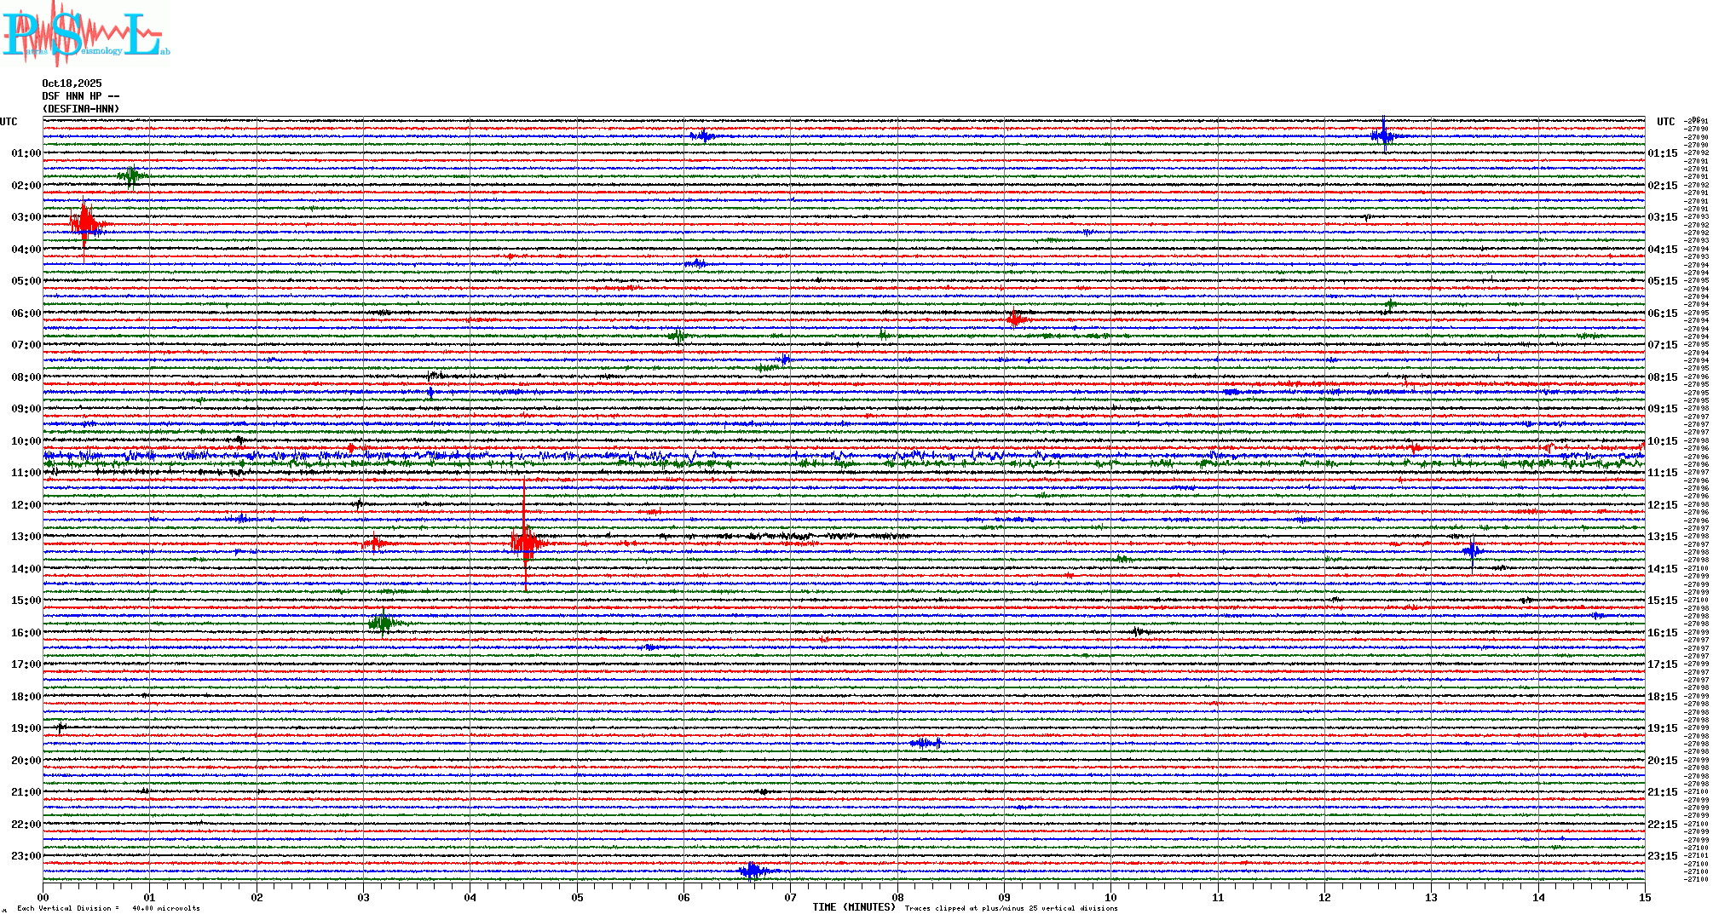Click the 06:15 right-side time label

click(x=1662, y=313)
